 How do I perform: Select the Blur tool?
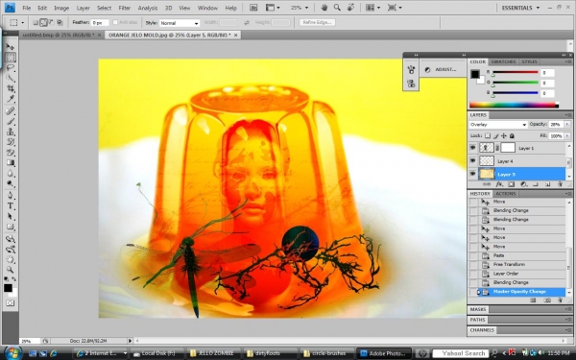(x=11, y=173)
